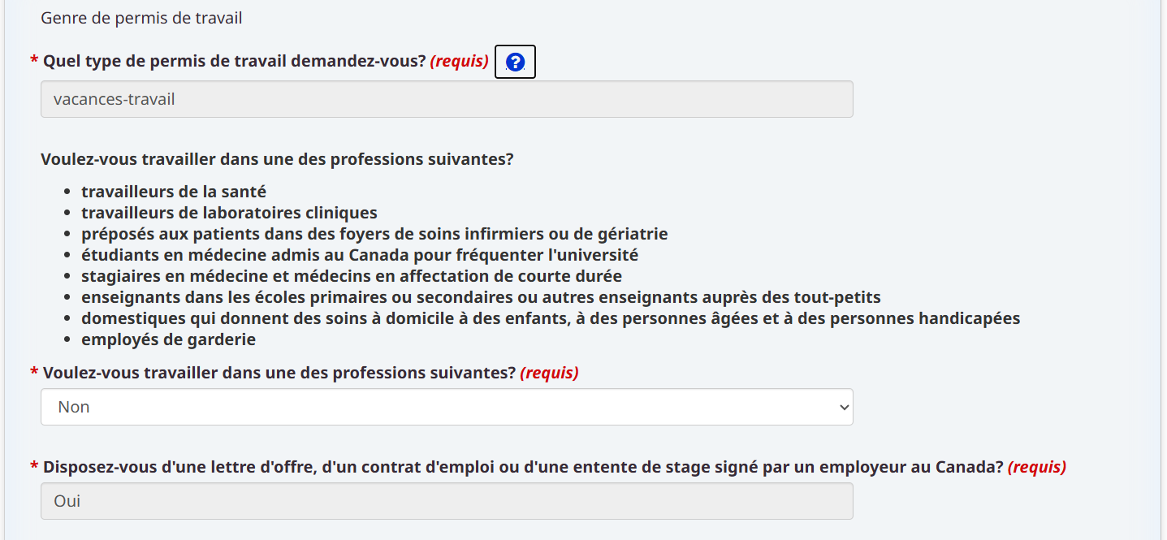This screenshot has width=1167, height=540.
Task: Click the requis marker after employeur au Canada
Action: [x=1036, y=467]
